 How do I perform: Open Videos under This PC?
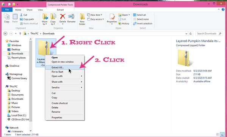click(x=13, y=111)
